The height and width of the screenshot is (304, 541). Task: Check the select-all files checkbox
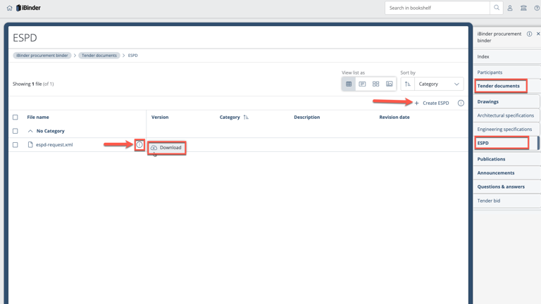tap(15, 118)
